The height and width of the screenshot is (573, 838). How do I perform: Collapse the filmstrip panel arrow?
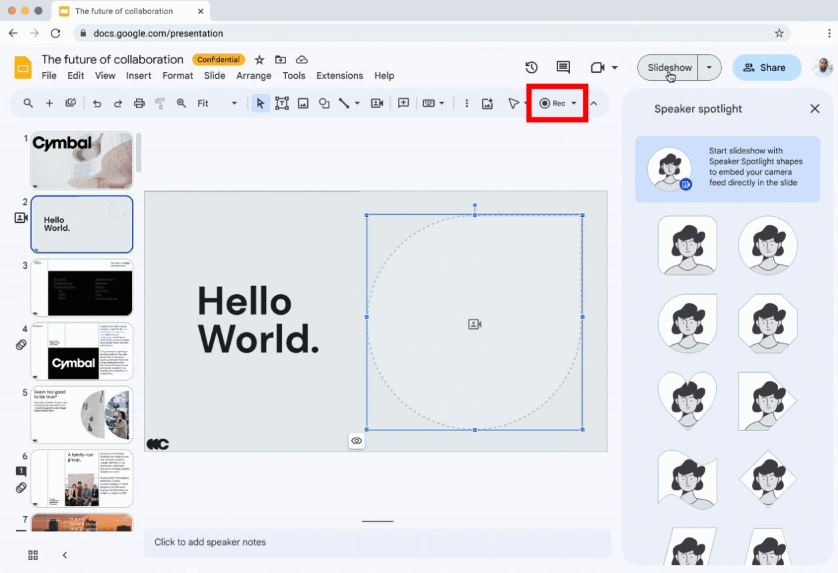coord(65,555)
